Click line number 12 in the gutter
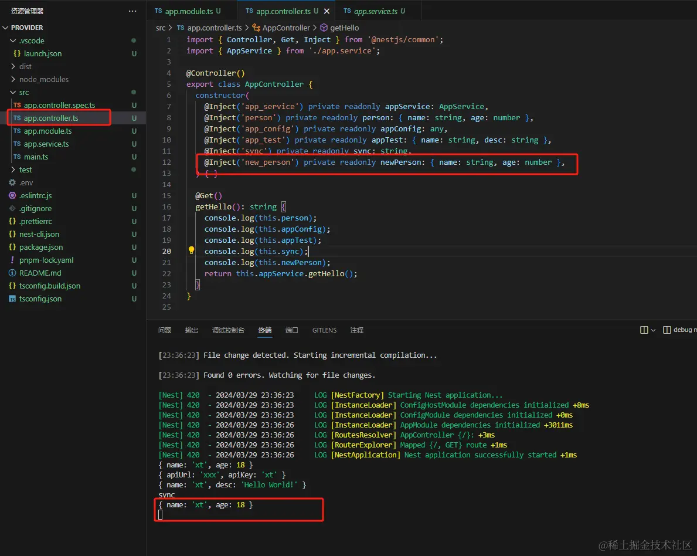The height and width of the screenshot is (556, 697). pos(166,162)
